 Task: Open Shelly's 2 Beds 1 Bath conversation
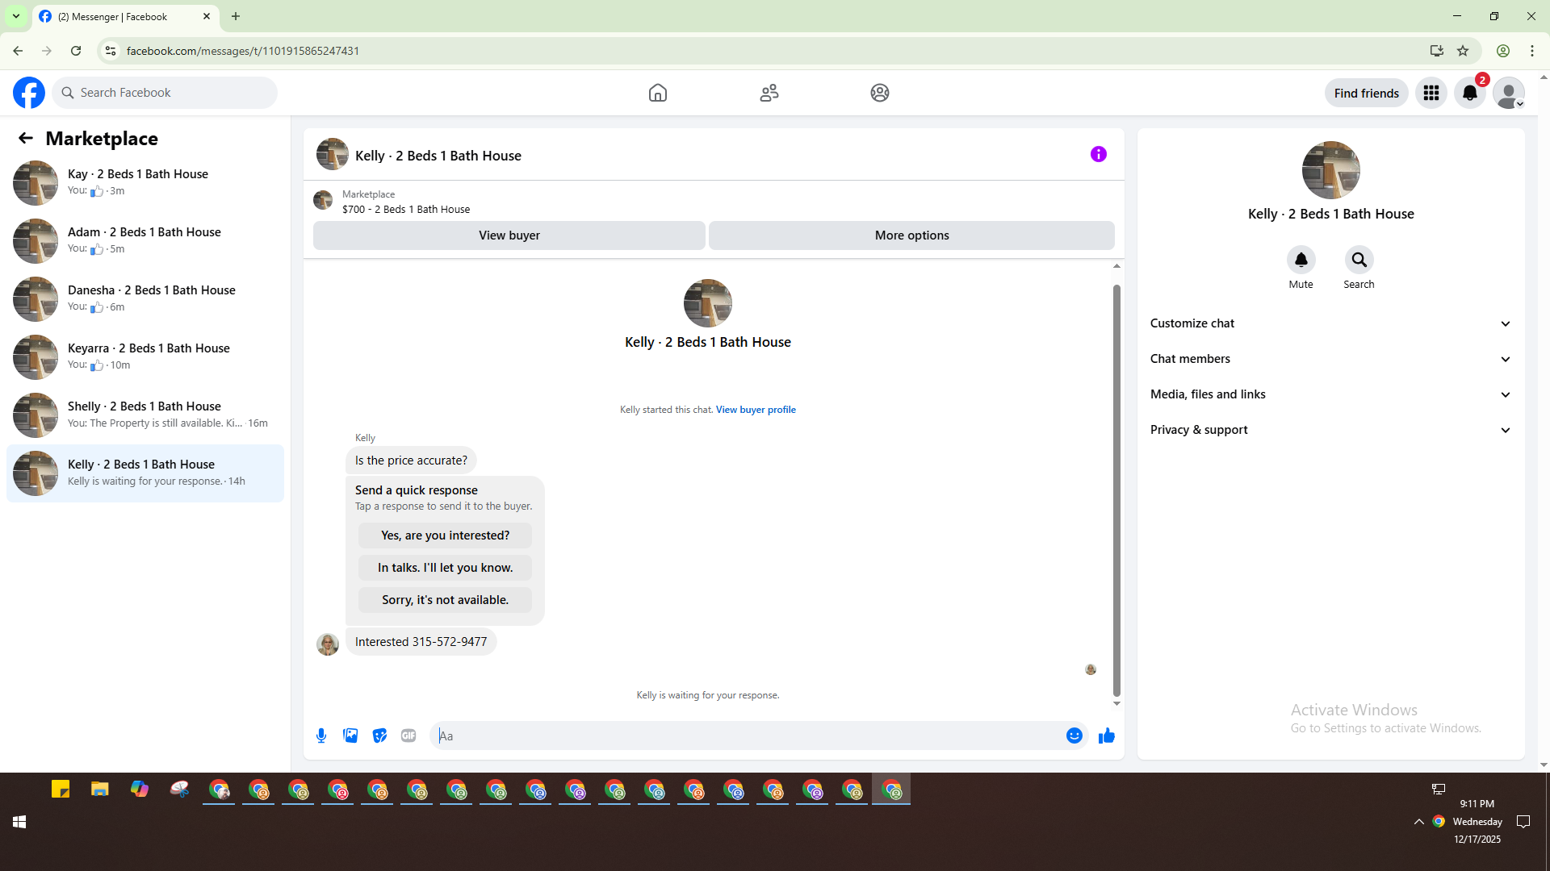coord(145,415)
